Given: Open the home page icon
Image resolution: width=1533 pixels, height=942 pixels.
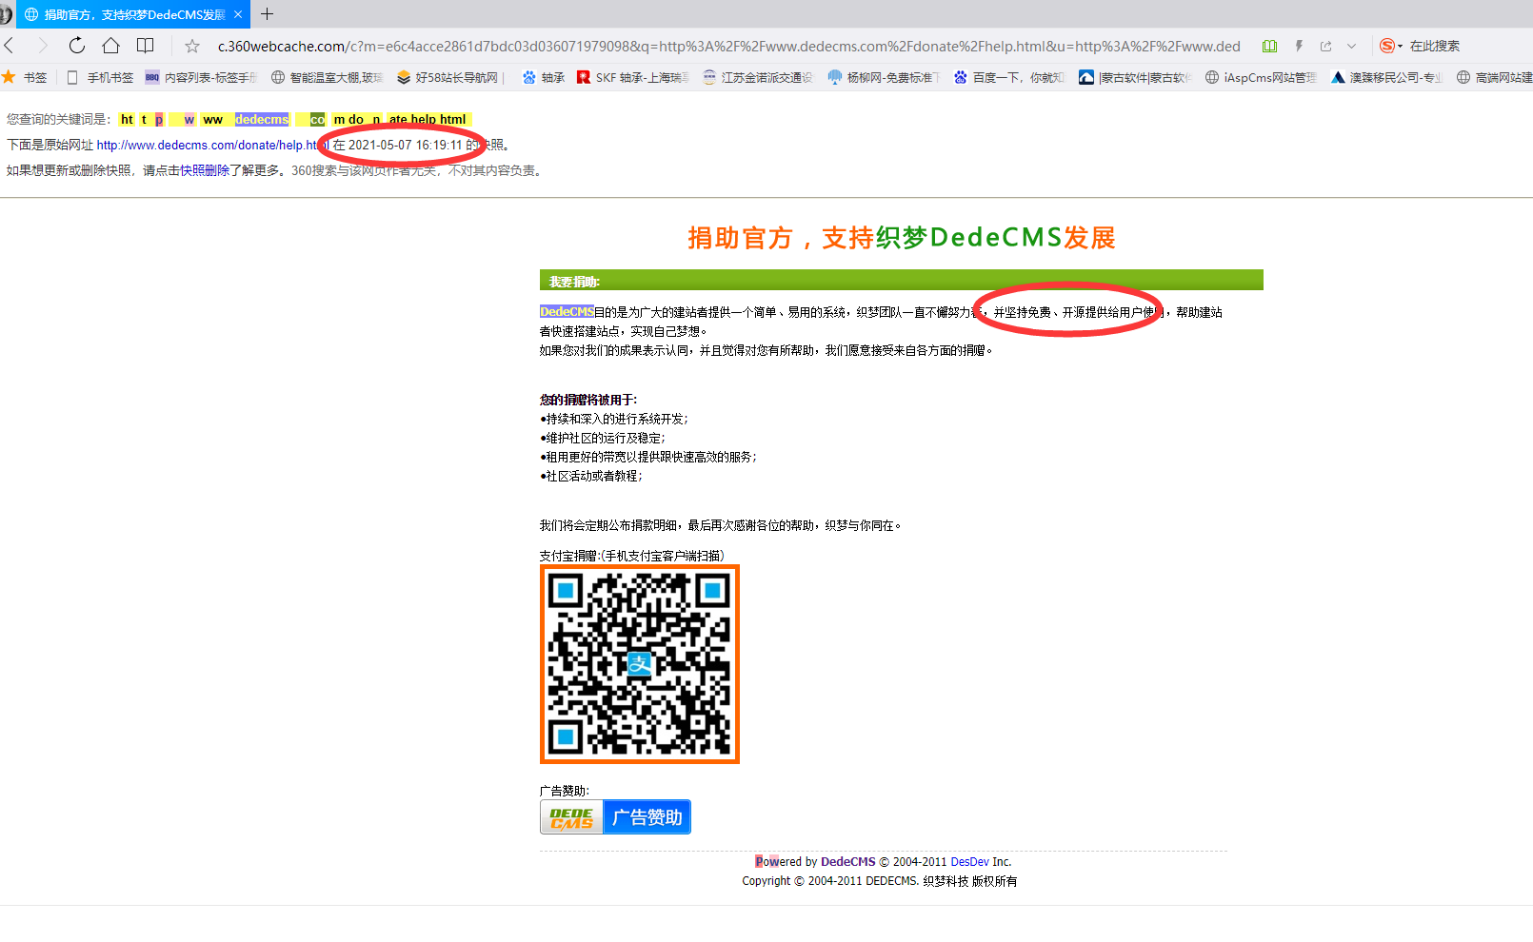Looking at the screenshot, I should coord(110,46).
